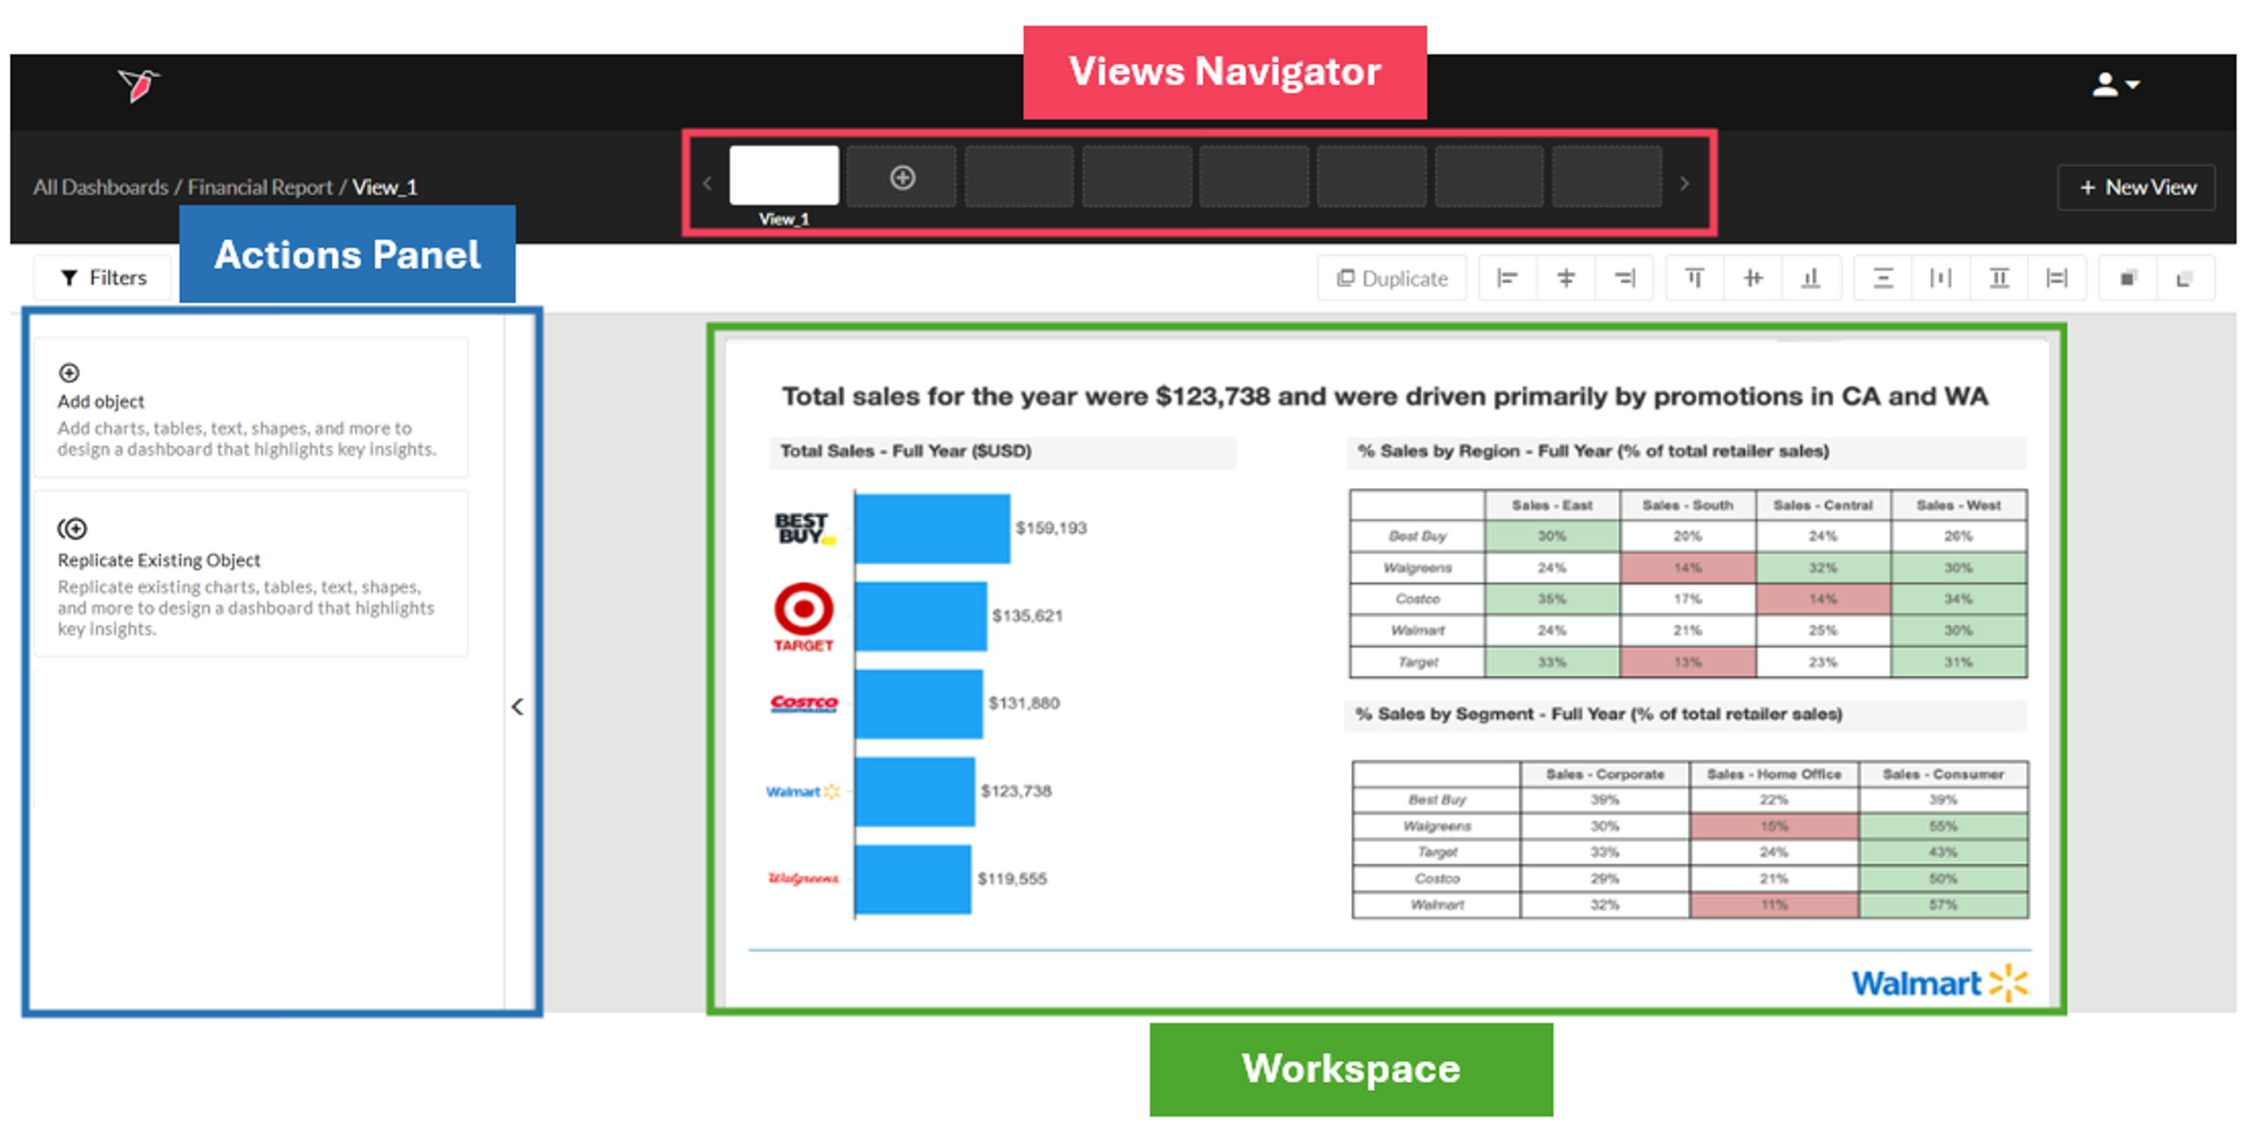
Task: Choose the Replicate Existing Object card
Action: click(250, 574)
